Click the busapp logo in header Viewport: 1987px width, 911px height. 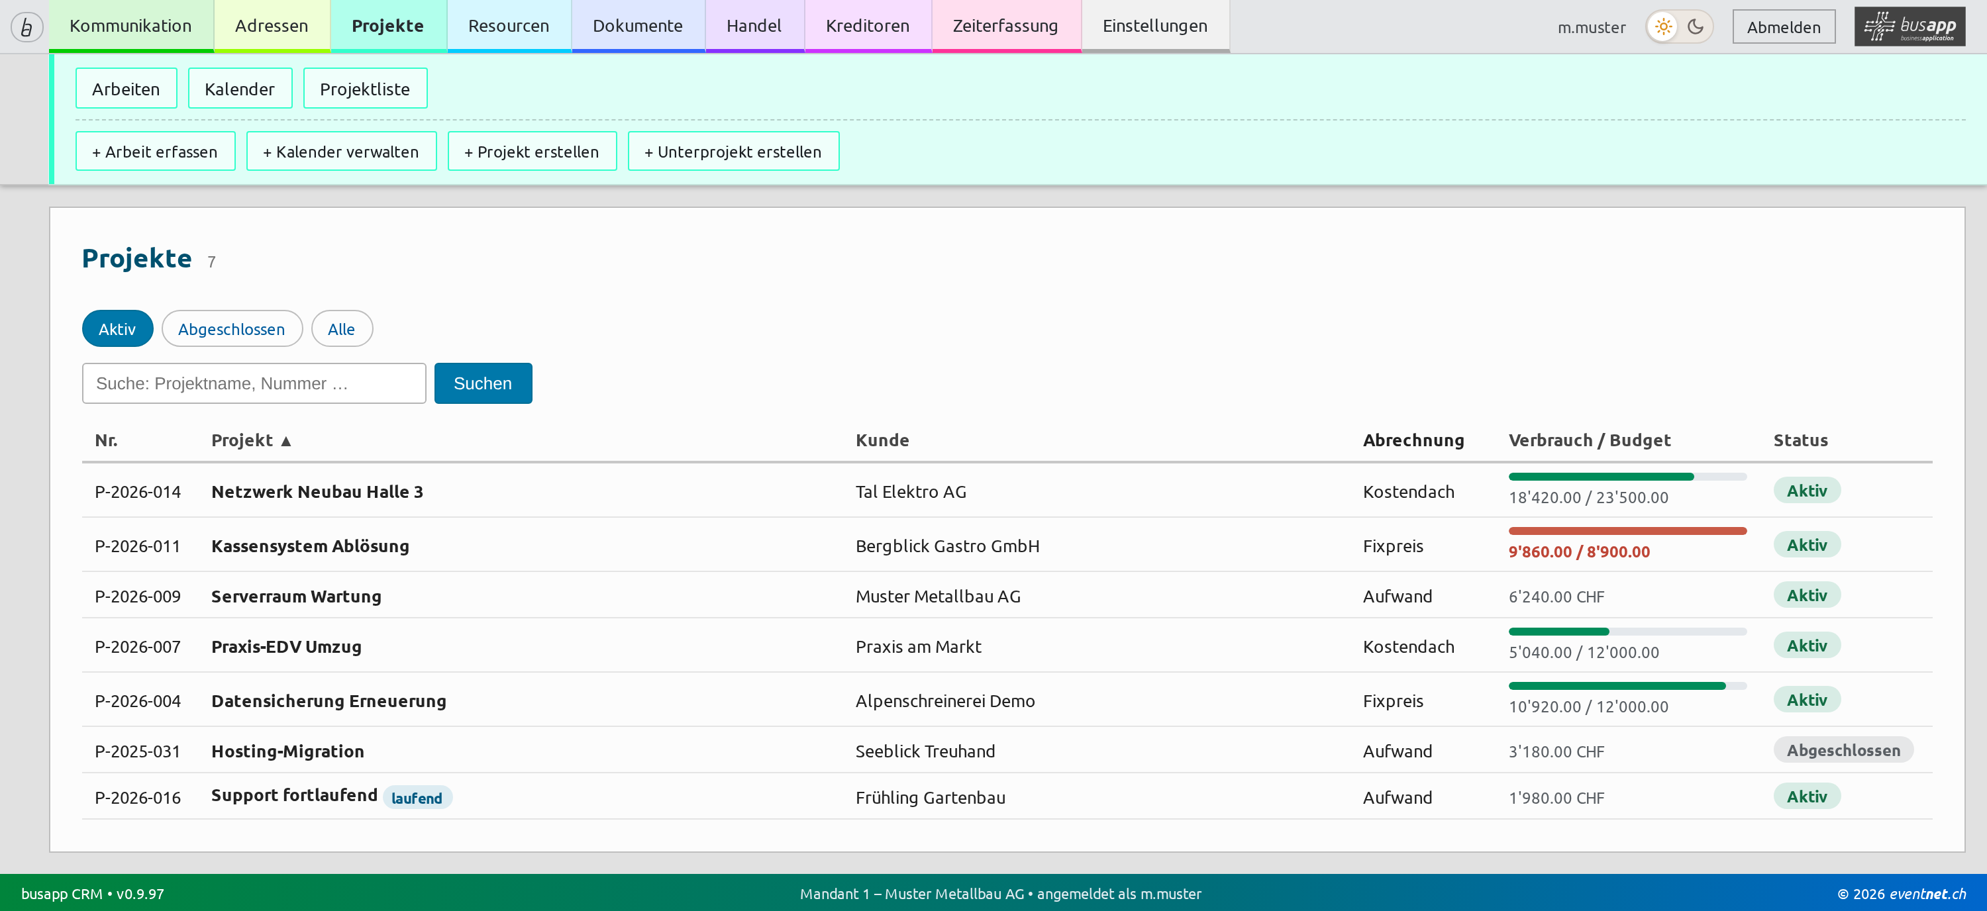[x=1909, y=27]
